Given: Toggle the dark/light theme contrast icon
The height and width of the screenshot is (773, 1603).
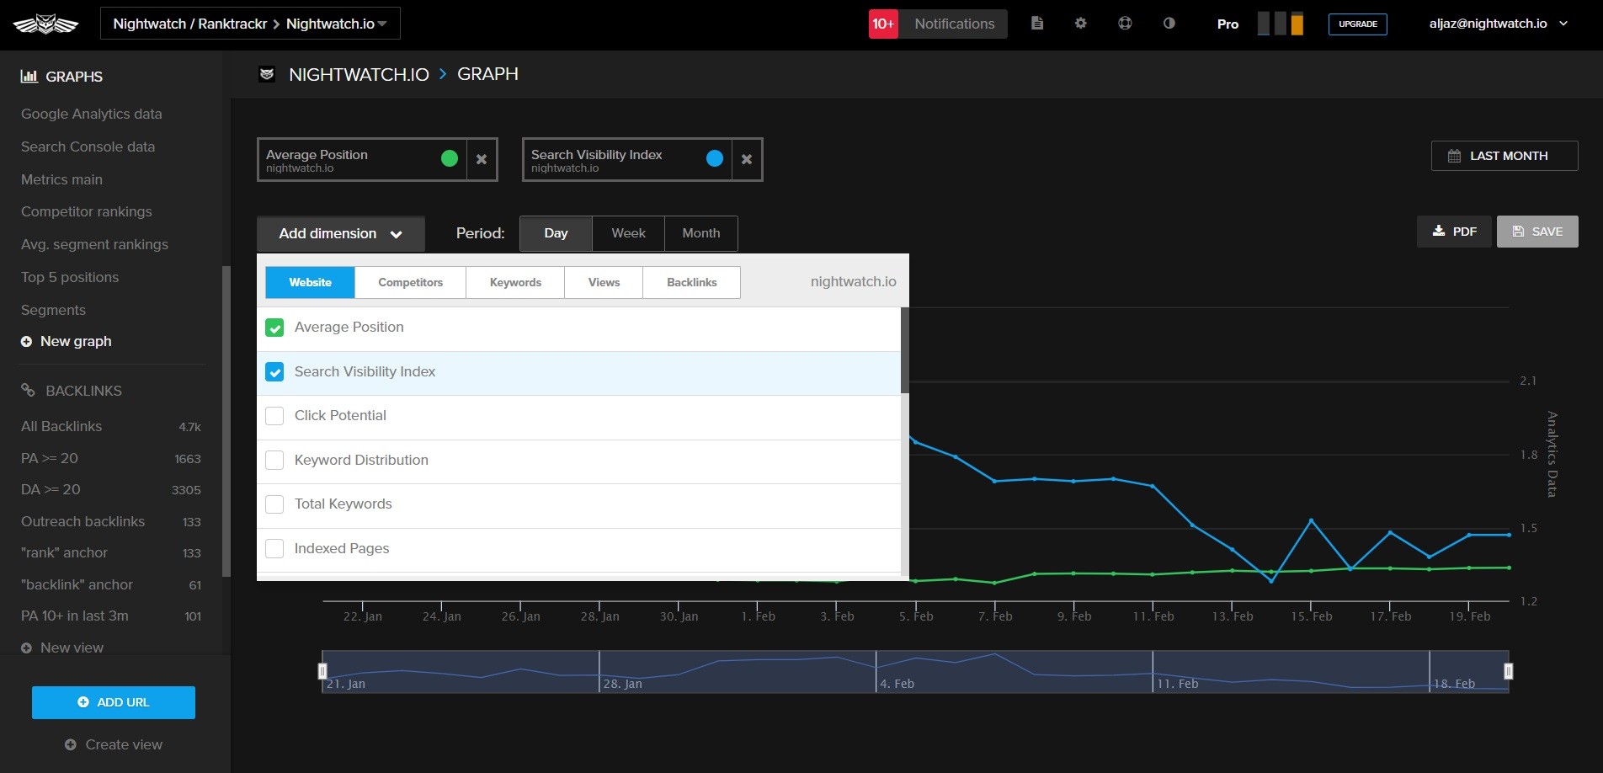Looking at the screenshot, I should point(1169,24).
